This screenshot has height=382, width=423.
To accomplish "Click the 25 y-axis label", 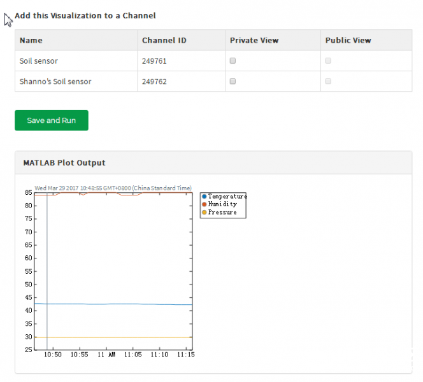I will (x=28, y=350).
